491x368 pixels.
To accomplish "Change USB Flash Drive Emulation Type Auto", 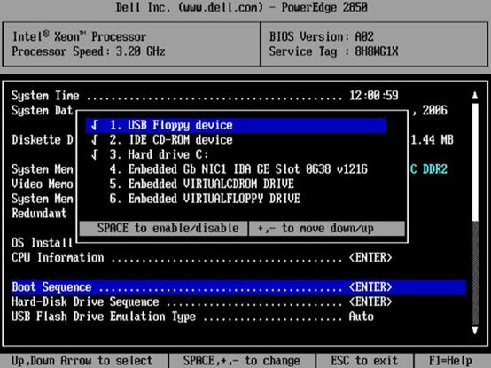I will click(x=362, y=317).
